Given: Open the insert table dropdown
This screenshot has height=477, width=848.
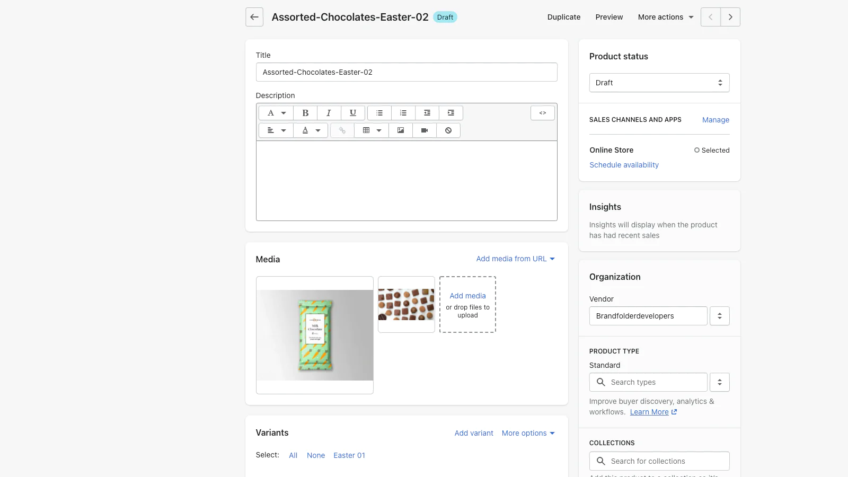Looking at the screenshot, I should 372,130.
